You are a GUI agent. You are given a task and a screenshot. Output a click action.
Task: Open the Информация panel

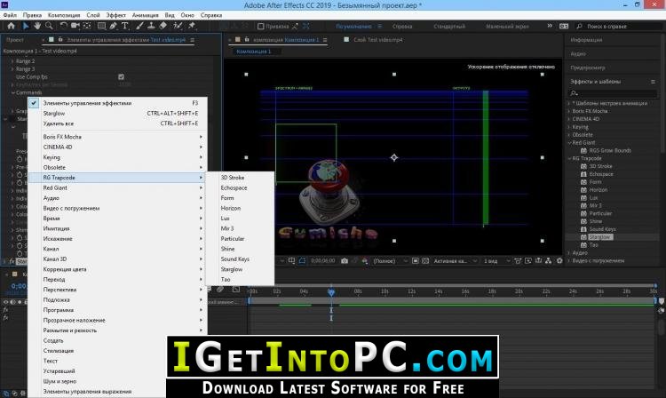[586, 40]
